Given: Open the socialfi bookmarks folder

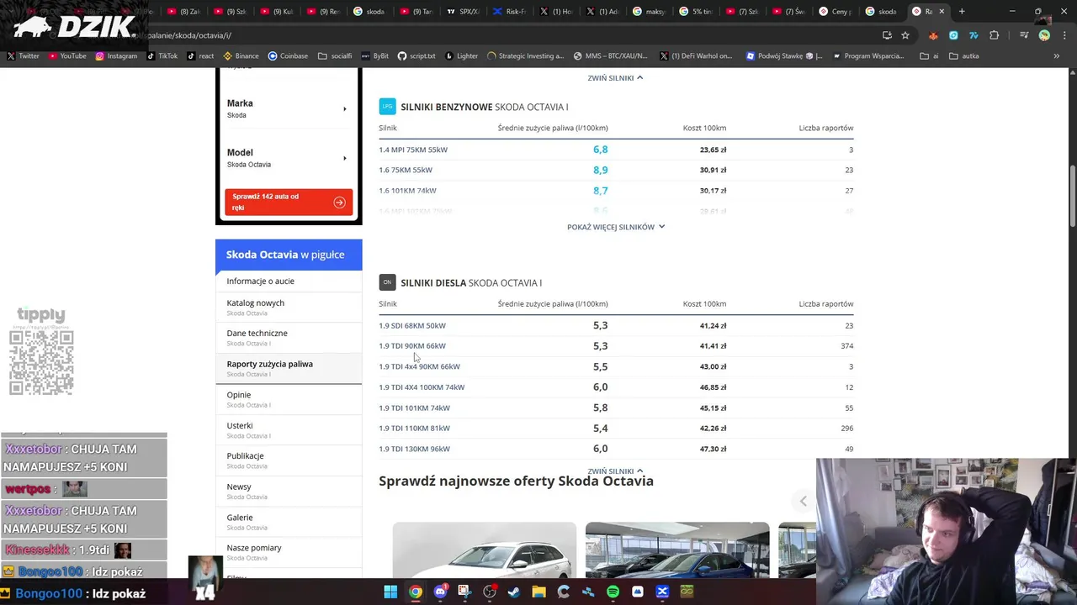Looking at the screenshot, I should [335, 56].
